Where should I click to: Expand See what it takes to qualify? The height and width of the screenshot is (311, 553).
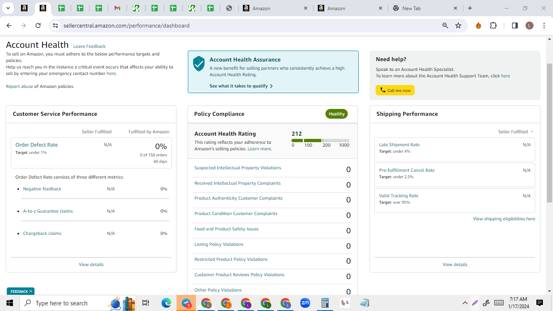(241, 86)
